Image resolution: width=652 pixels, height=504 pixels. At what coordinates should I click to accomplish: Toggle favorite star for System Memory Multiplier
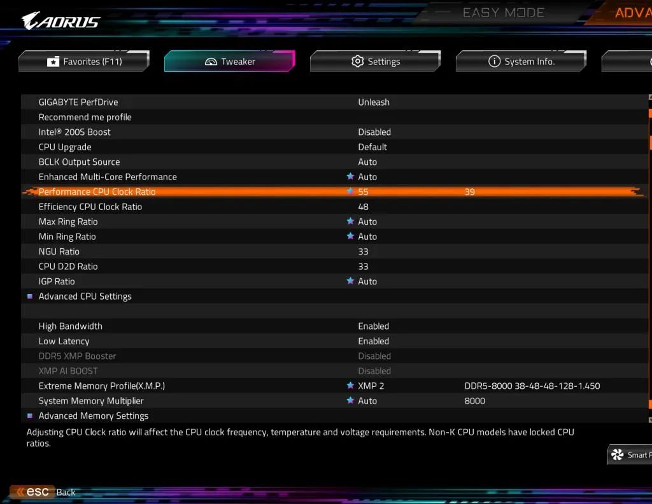[350, 400]
